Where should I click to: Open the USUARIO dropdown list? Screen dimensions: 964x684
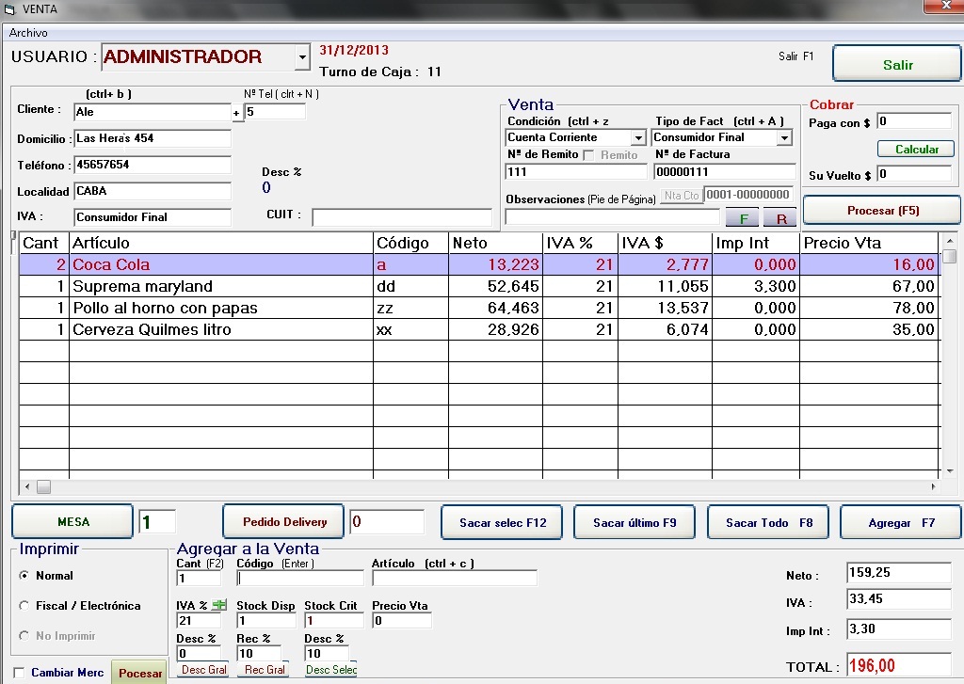pyautogui.click(x=302, y=57)
